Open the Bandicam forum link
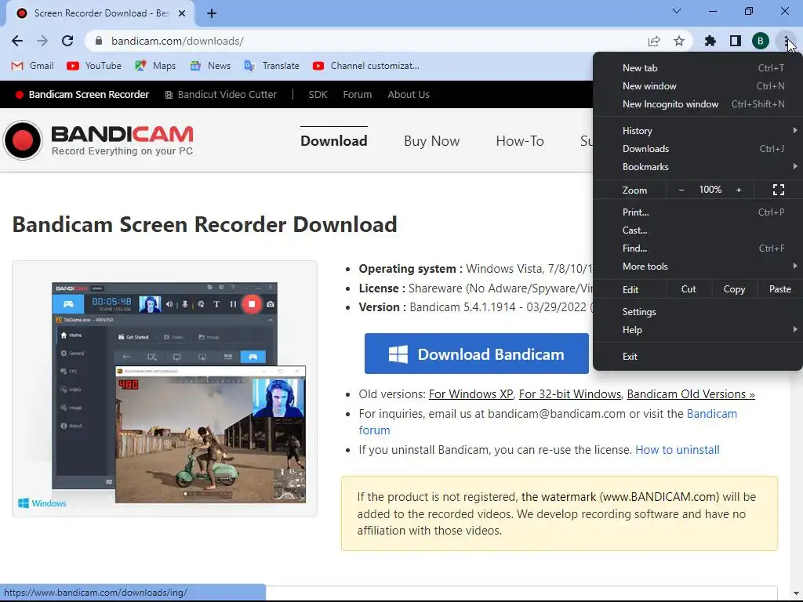 click(x=711, y=414)
